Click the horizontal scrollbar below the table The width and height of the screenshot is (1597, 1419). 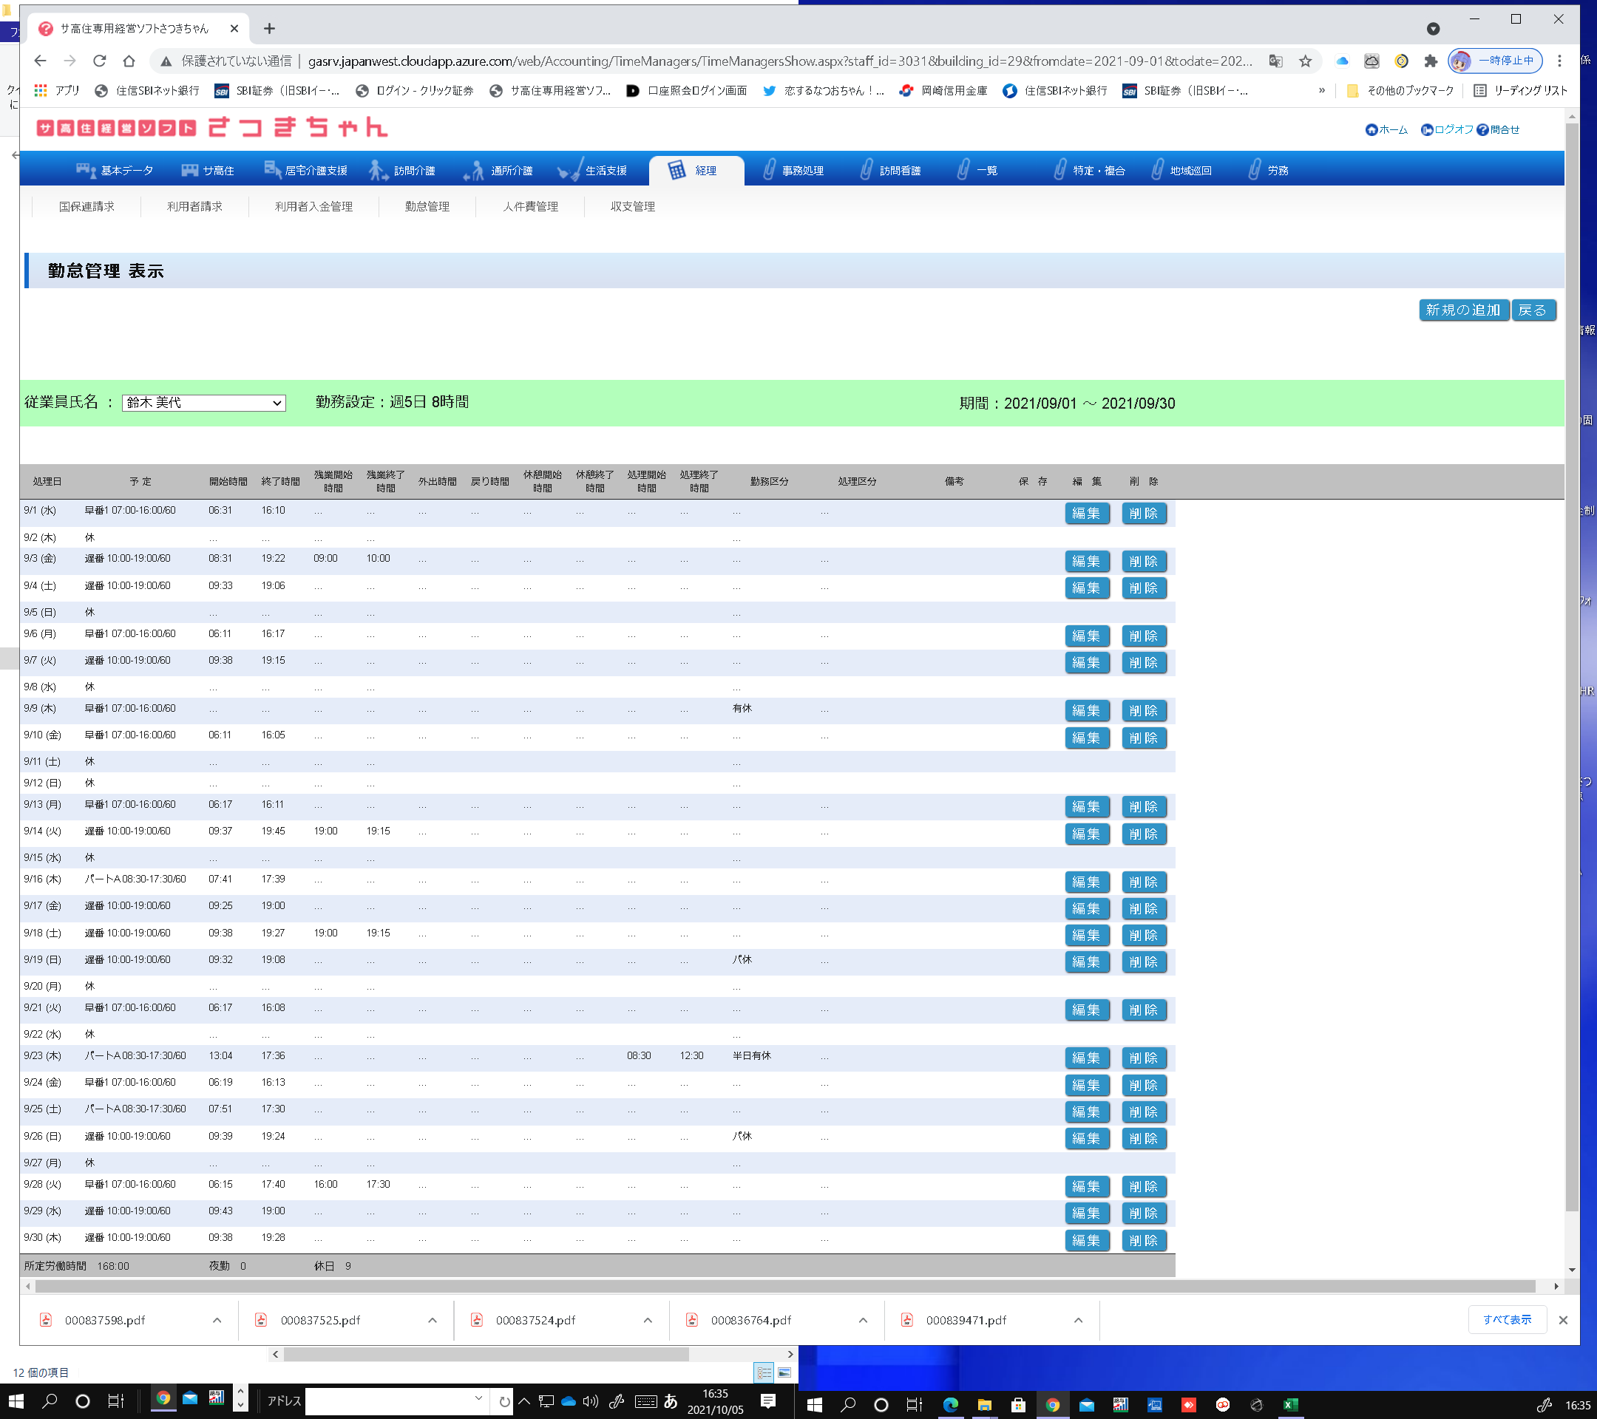coord(781,1285)
